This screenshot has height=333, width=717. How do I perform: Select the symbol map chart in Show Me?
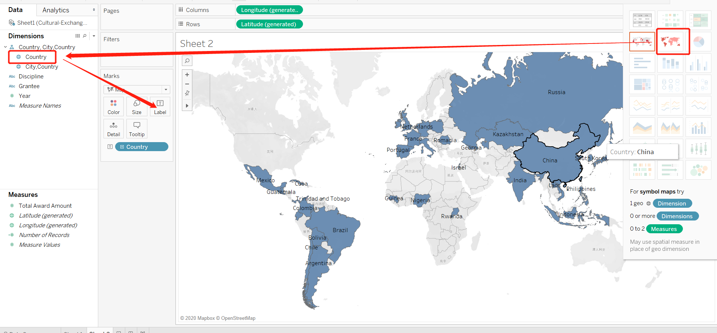[x=642, y=42]
